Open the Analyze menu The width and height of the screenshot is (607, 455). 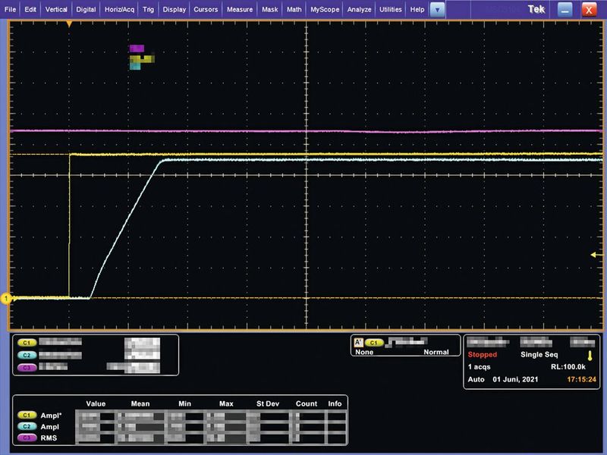coord(360,10)
